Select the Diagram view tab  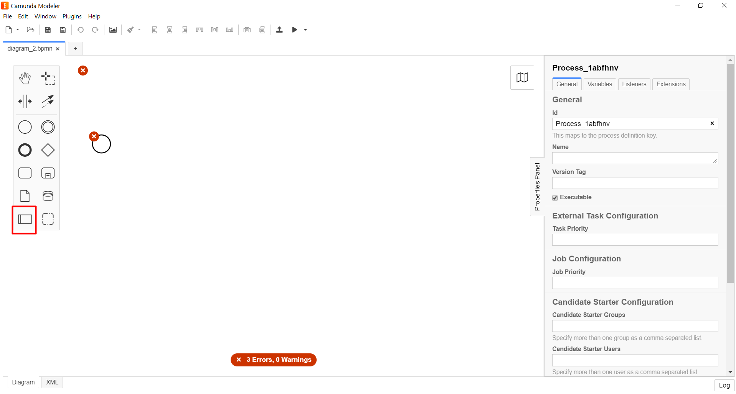coord(23,383)
